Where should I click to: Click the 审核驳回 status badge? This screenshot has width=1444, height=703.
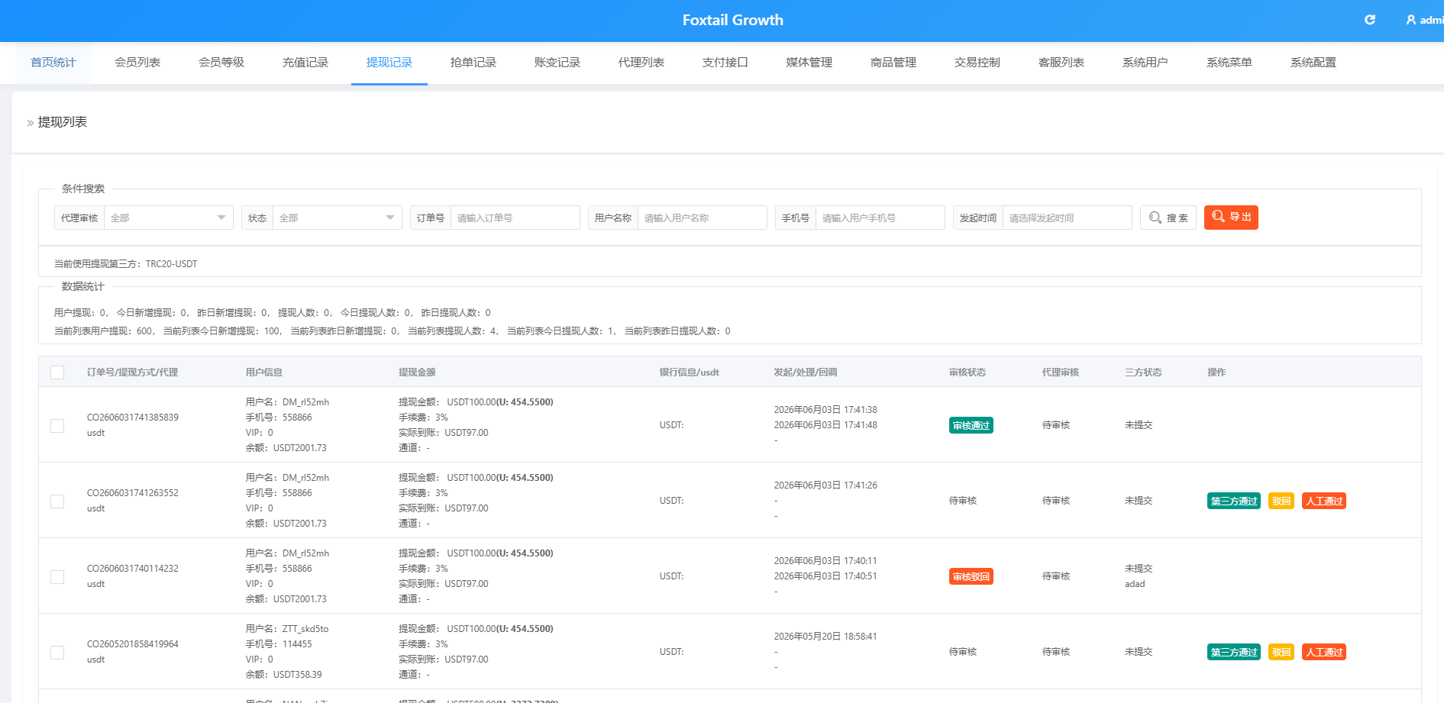[971, 576]
